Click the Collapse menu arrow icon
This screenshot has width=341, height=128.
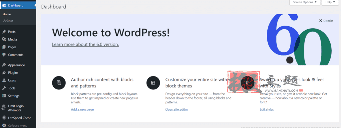[x=4, y=125]
